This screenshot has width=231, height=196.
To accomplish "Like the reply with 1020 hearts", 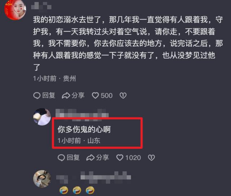I will [x=120, y=158].
